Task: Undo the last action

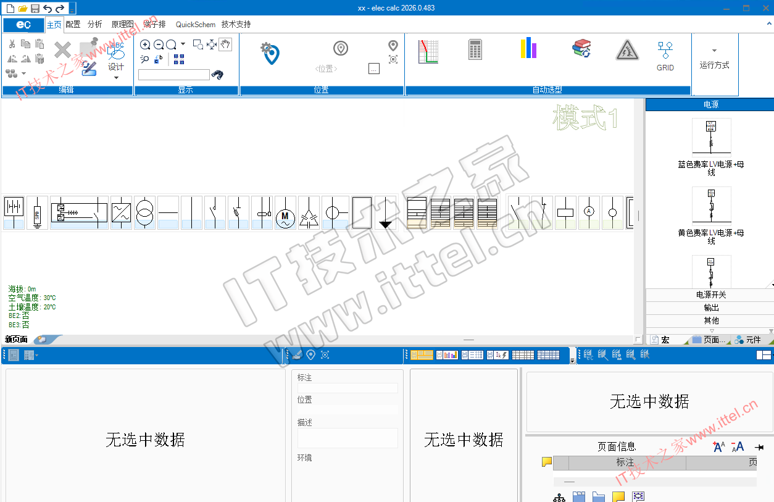Action: tap(48, 8)
